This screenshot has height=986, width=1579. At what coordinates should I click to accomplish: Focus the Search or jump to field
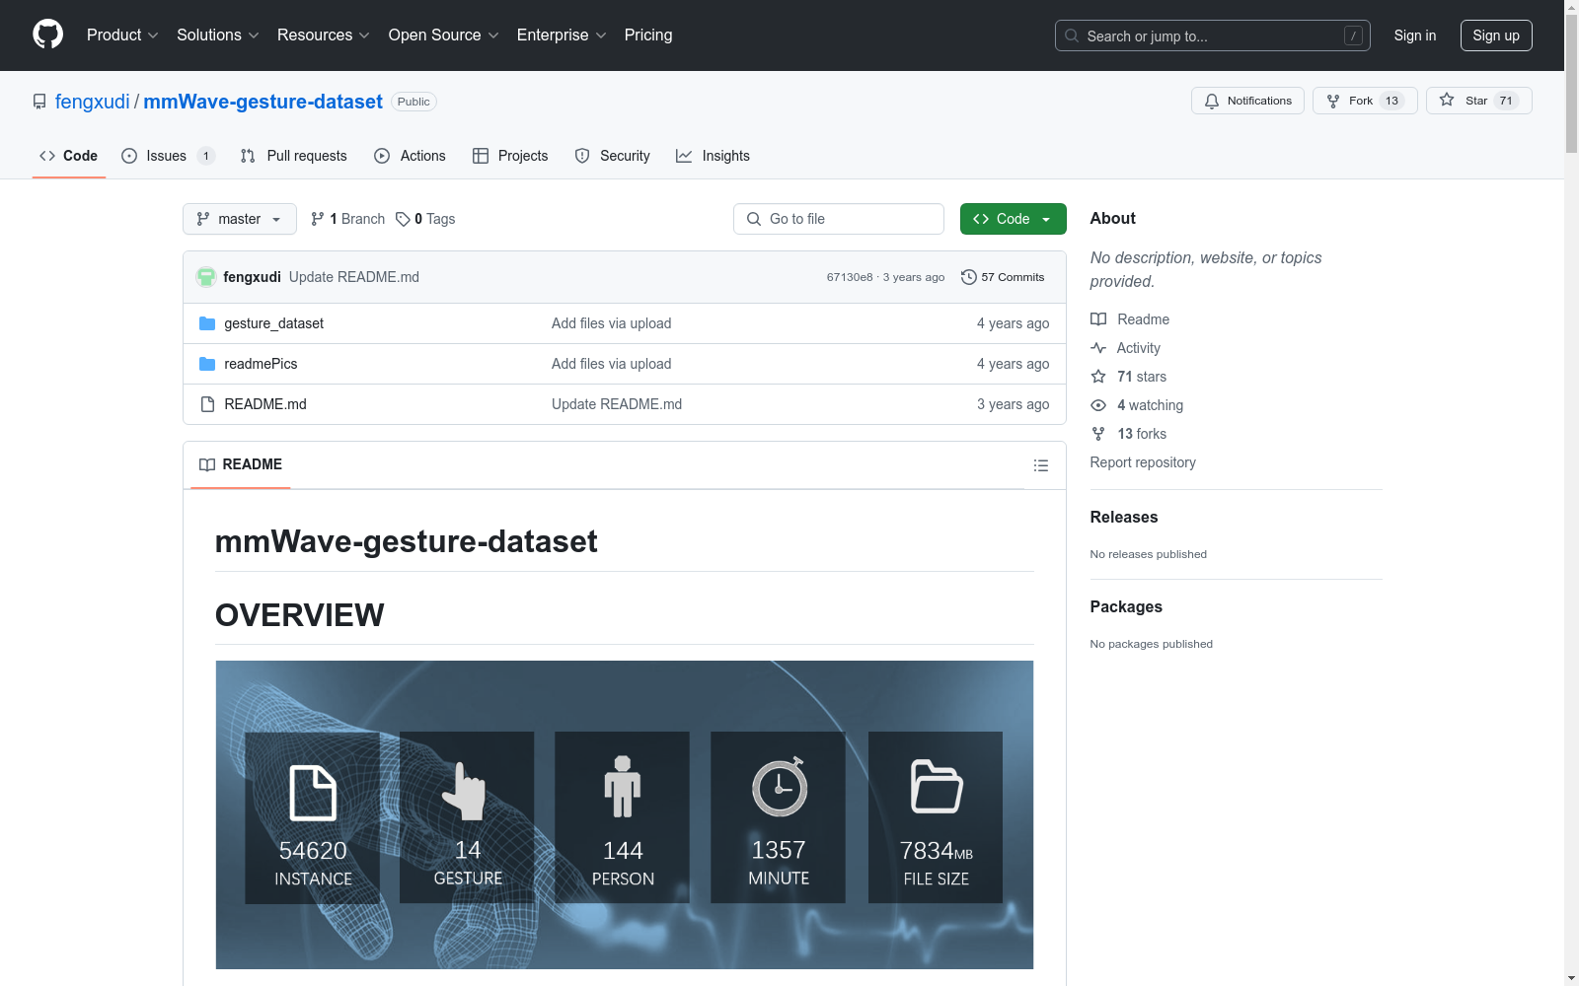[x=1213, y=35]
